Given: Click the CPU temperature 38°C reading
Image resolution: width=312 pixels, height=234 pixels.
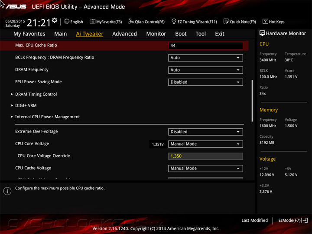Looking at the screenshot, I should click(289, 60).
